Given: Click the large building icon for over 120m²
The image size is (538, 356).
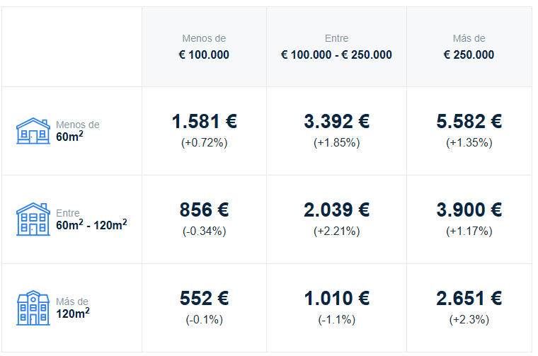Looking at the screenshot, I should pos(33,308).
